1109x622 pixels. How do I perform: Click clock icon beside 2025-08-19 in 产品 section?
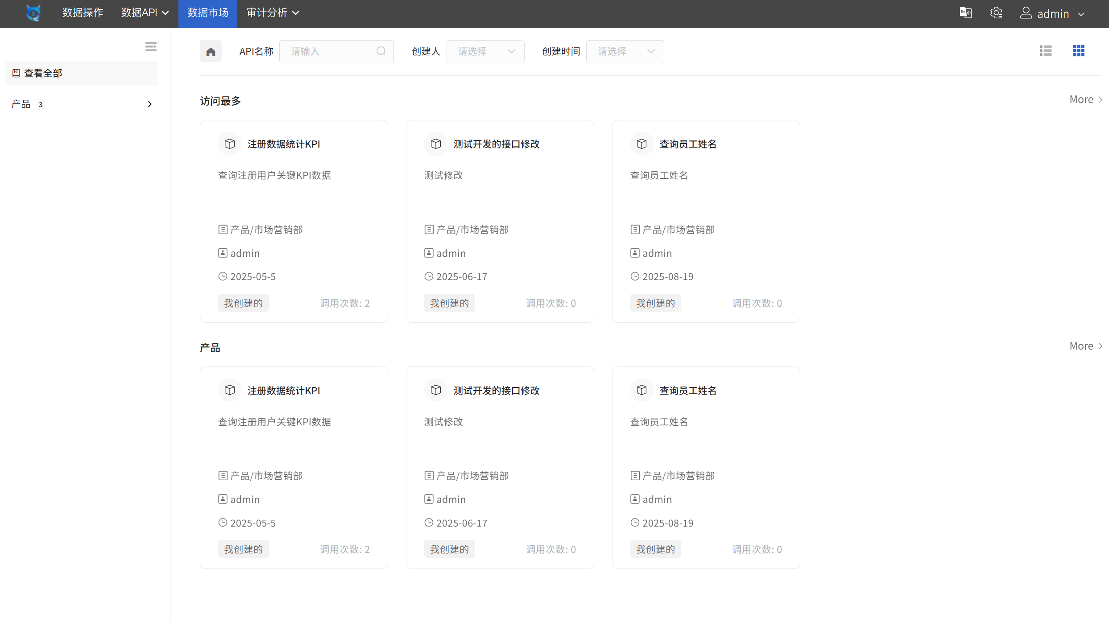click(635, 523)
